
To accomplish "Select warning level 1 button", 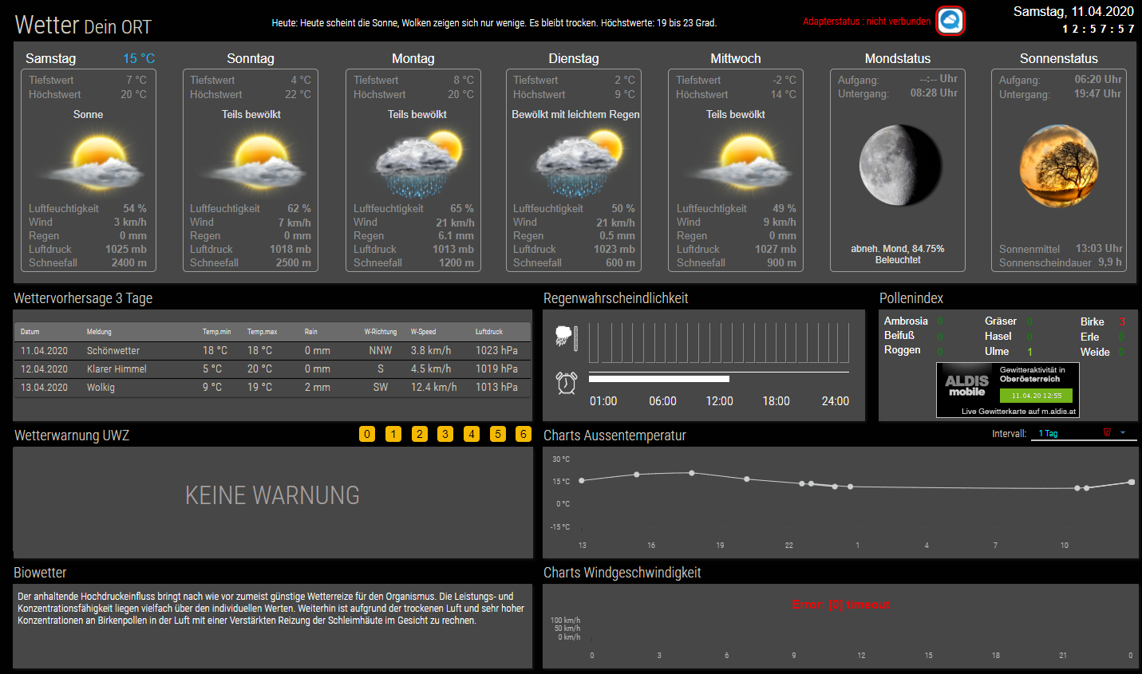I will 393,434.
